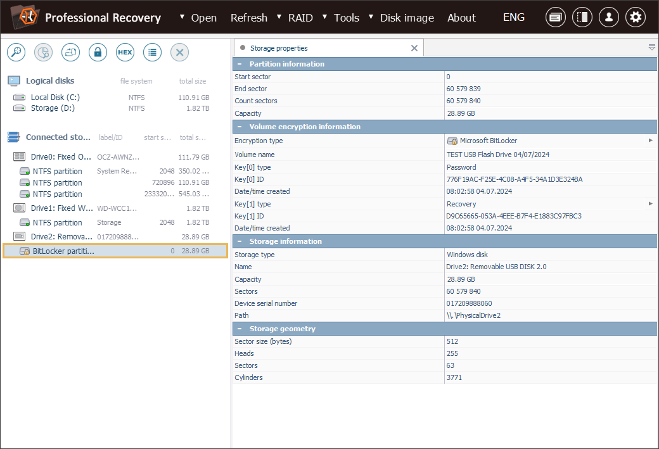
Task: Open the tab list dropdown arrow
Action: [x=652, y=48]
